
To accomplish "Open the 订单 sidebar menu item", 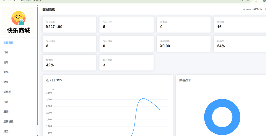I will tap(6, 53).
